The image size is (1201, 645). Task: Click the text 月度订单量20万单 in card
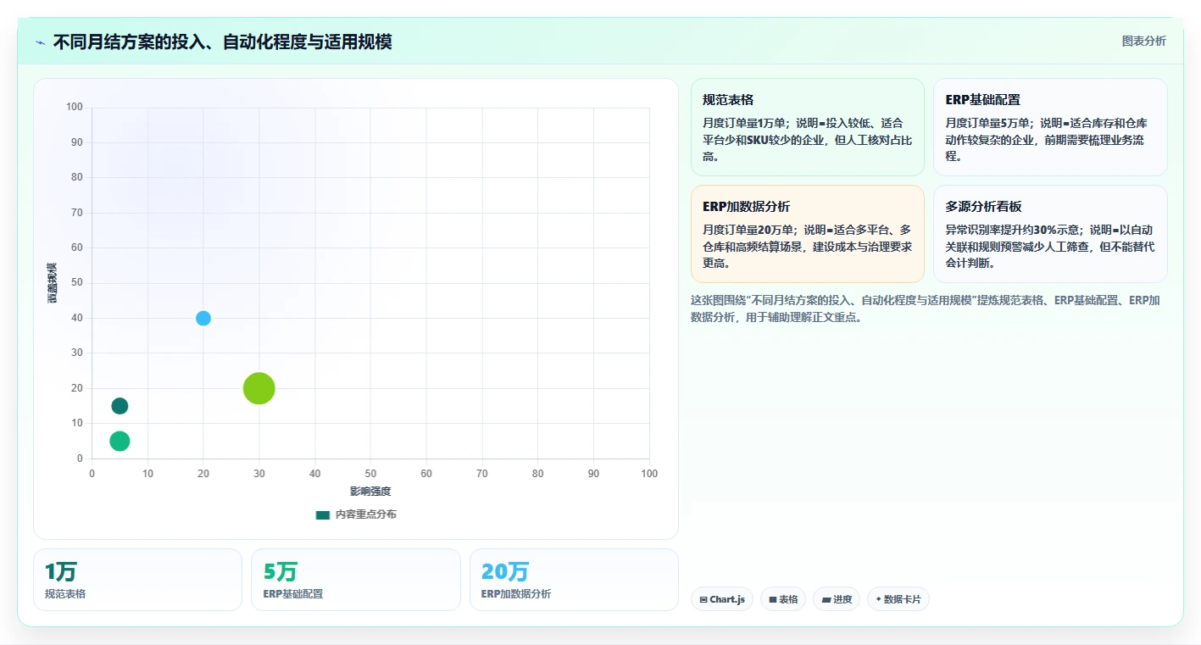coord(748,230)
